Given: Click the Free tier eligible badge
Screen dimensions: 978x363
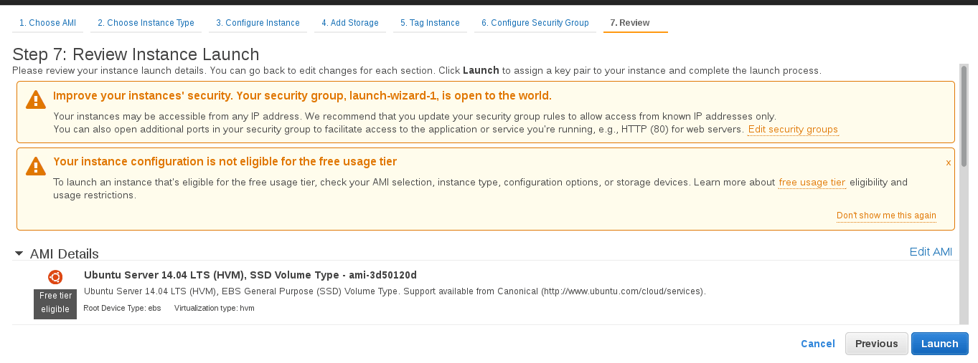Looking at the screenshot, I should tap(55, 303).
